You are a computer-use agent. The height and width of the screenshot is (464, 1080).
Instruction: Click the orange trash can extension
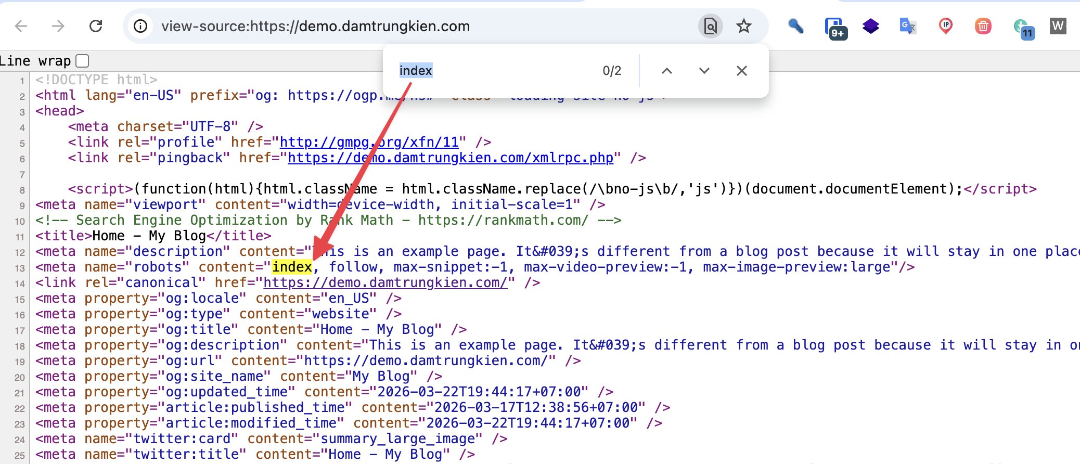pyautogui.click(x=983, y=26)
